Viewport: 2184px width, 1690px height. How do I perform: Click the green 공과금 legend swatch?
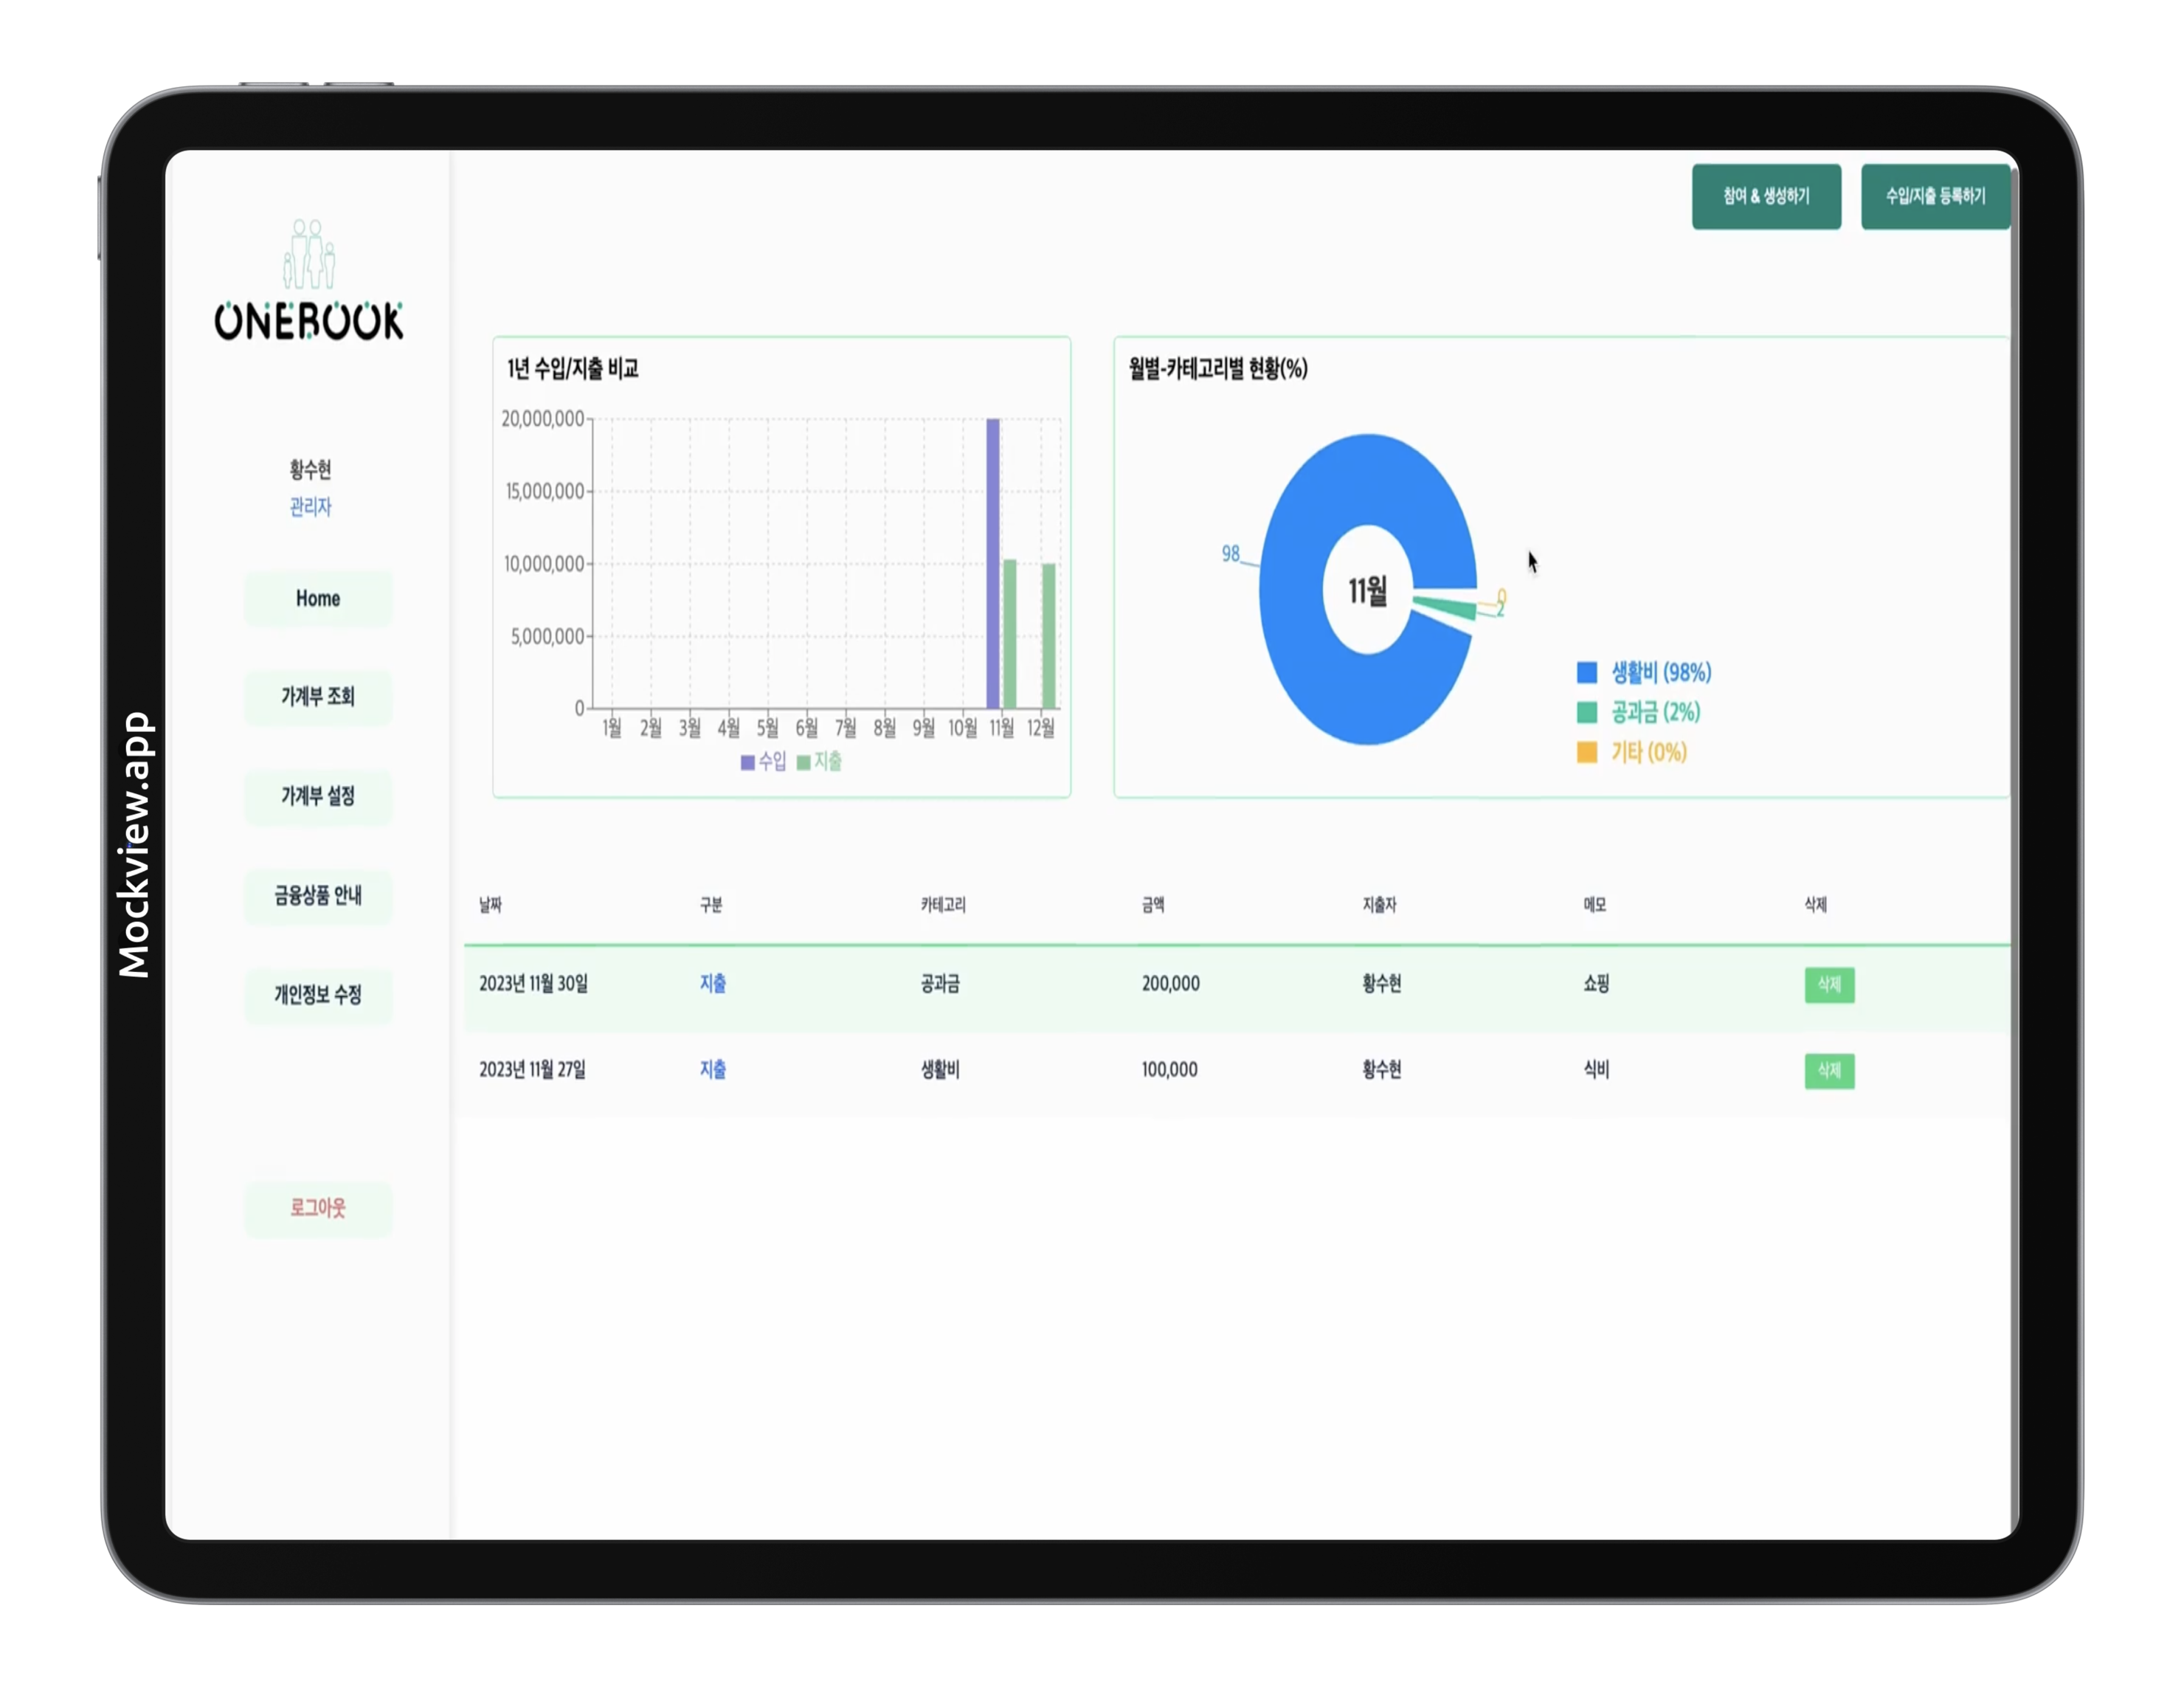point(1586,712)
